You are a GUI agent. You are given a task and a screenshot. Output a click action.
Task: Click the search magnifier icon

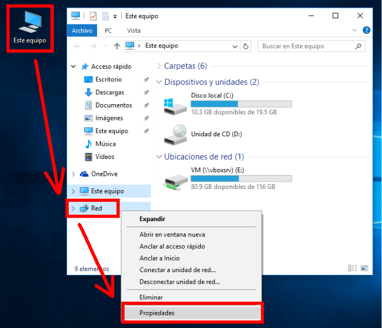(x=358, y=47)
